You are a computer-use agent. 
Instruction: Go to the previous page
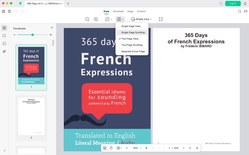click(160, 148)
